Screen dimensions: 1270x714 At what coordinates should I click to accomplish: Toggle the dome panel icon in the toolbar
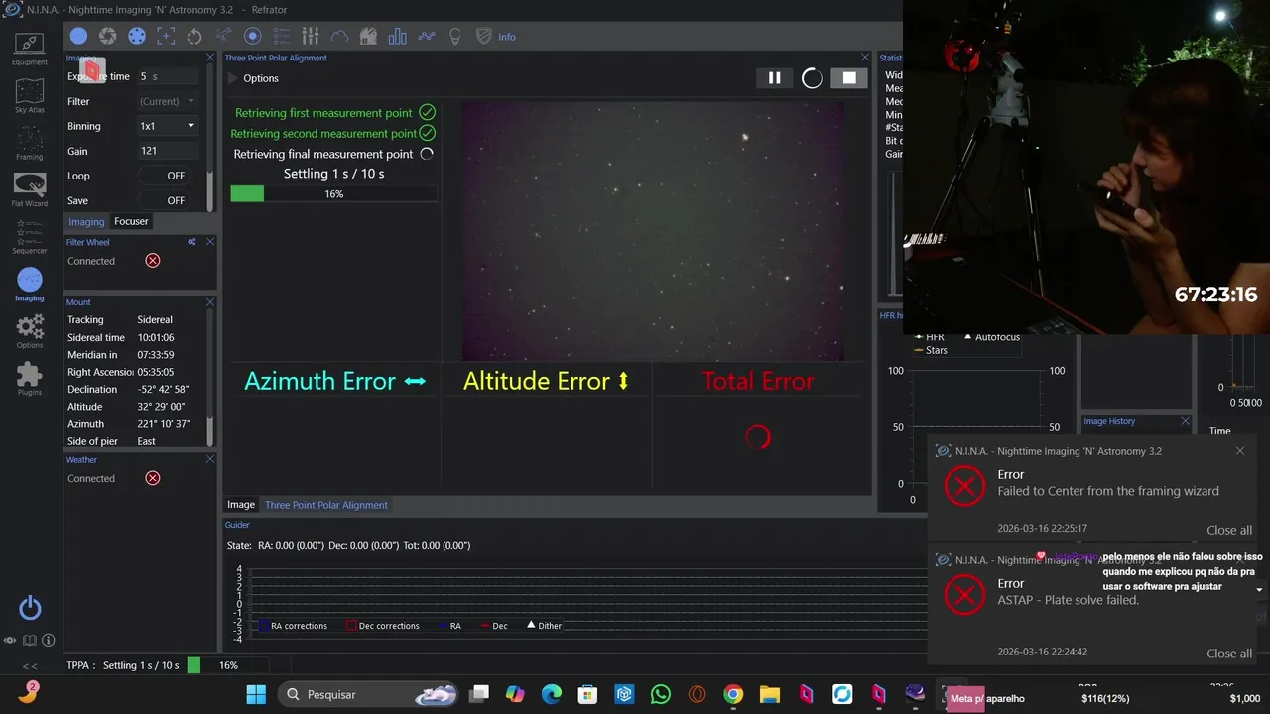click(x=368, y=37)
